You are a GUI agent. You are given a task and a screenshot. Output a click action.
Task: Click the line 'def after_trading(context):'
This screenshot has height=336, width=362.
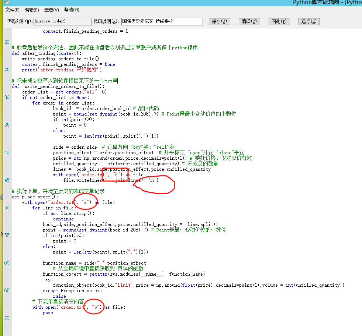tap(46, 53)
